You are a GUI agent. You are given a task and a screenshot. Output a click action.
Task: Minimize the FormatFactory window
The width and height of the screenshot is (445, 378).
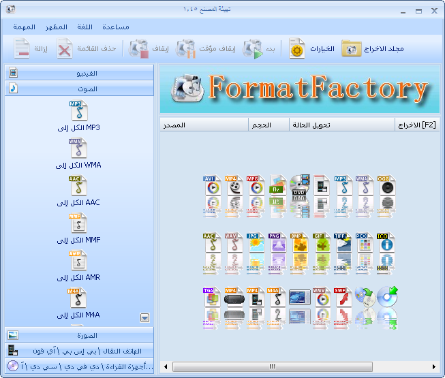(x=403, y=12)
